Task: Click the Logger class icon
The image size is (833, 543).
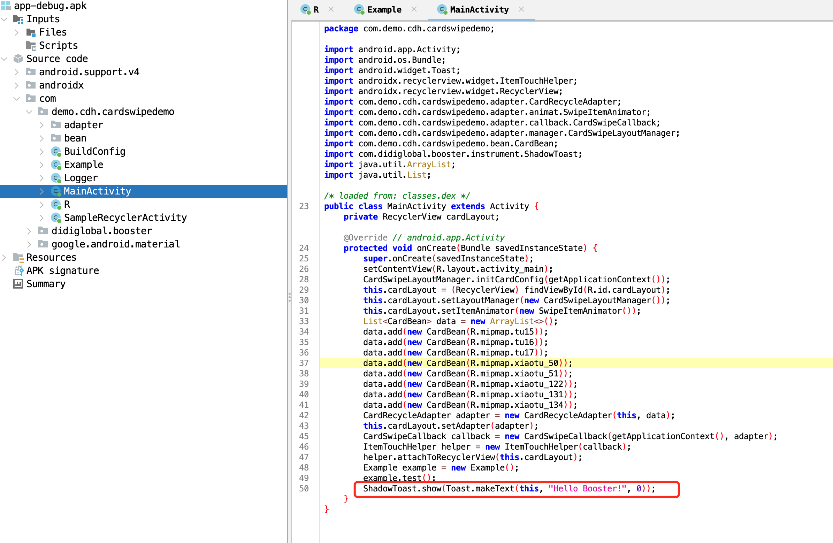Action: click(x=56, y=178)
